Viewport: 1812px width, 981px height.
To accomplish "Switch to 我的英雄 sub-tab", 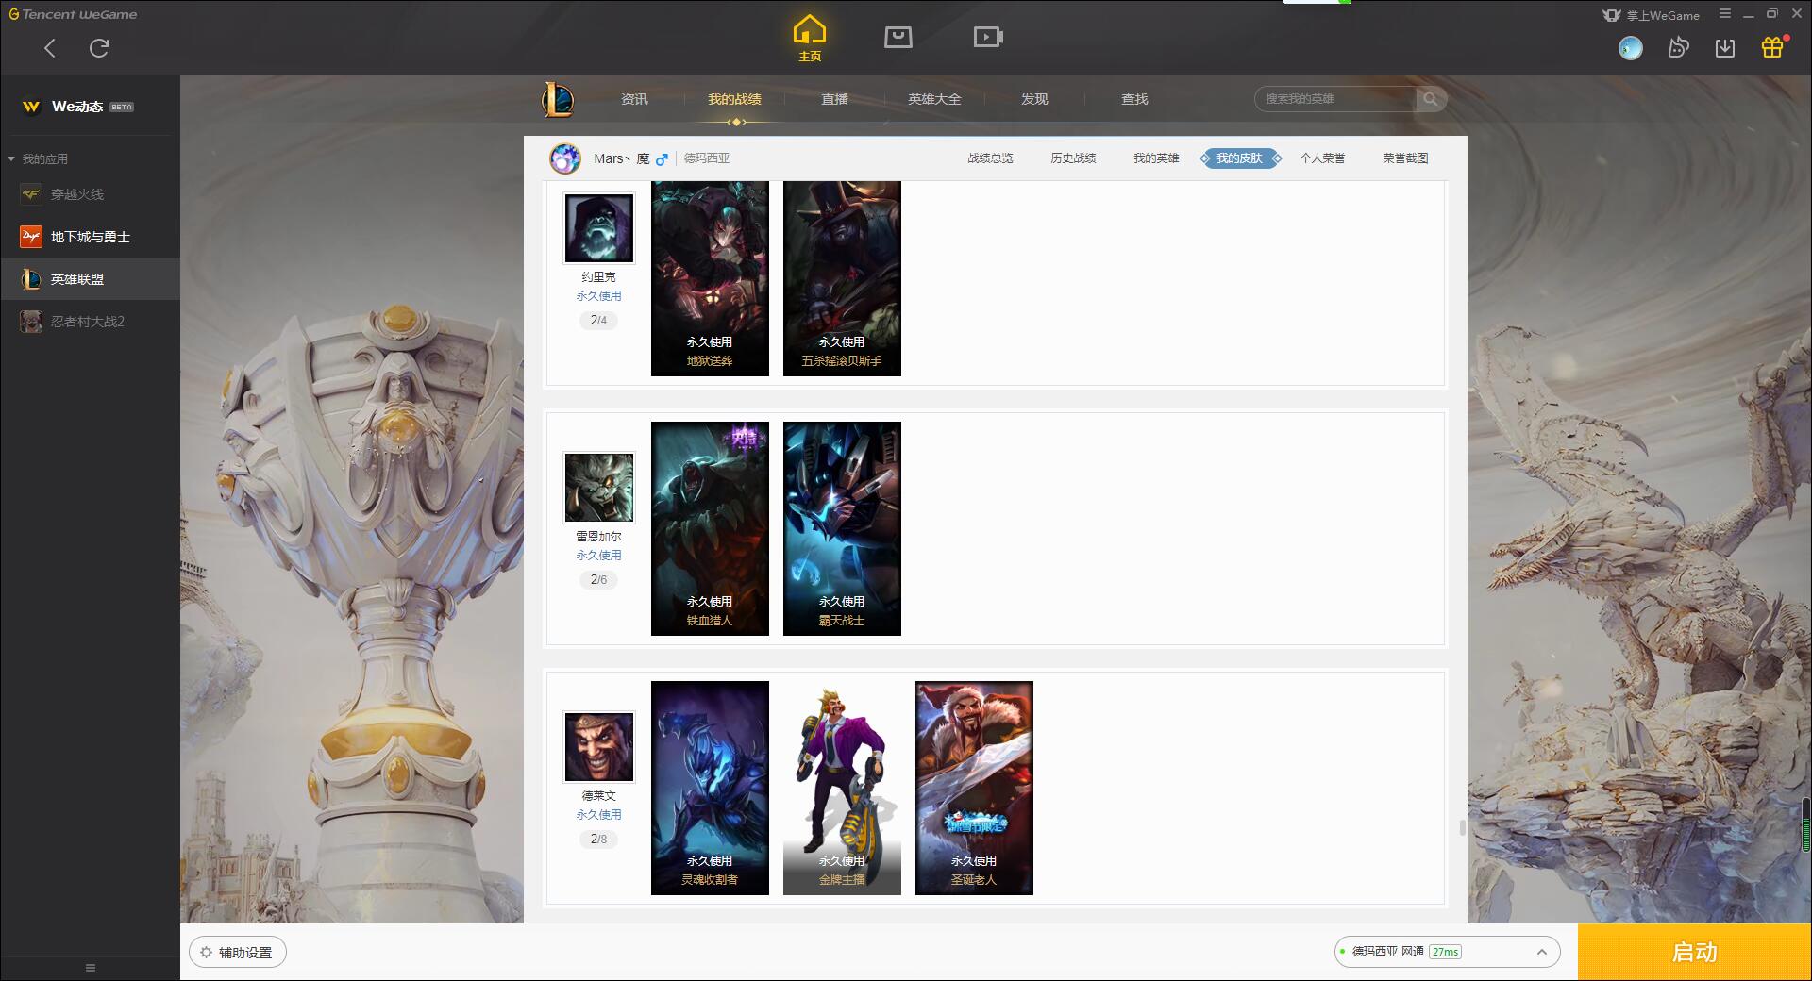I will [1156, 158].
